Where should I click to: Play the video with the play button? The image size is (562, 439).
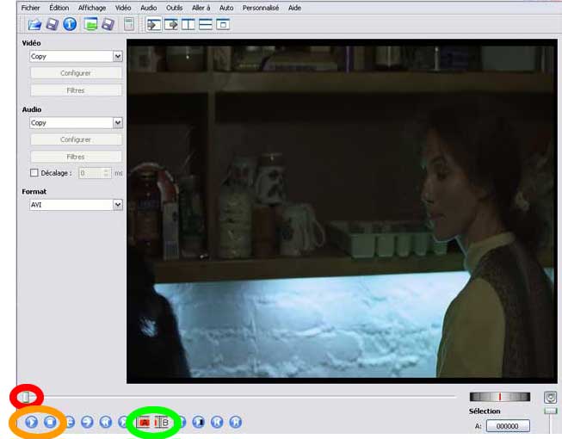click(x=32, y=422)
